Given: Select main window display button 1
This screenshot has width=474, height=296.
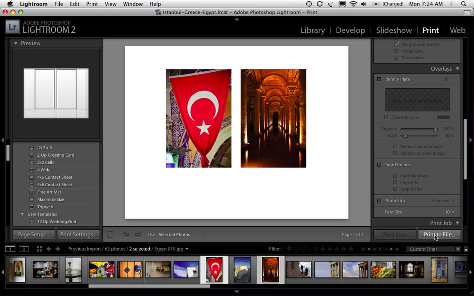Looking at the screenshot, I should coord(10,249).
